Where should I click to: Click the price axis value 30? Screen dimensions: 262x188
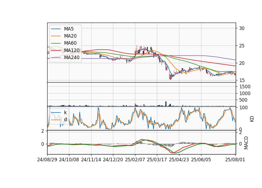click(x=242, y=28)
